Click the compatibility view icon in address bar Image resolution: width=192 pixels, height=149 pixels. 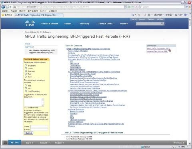tap(129, 7)
